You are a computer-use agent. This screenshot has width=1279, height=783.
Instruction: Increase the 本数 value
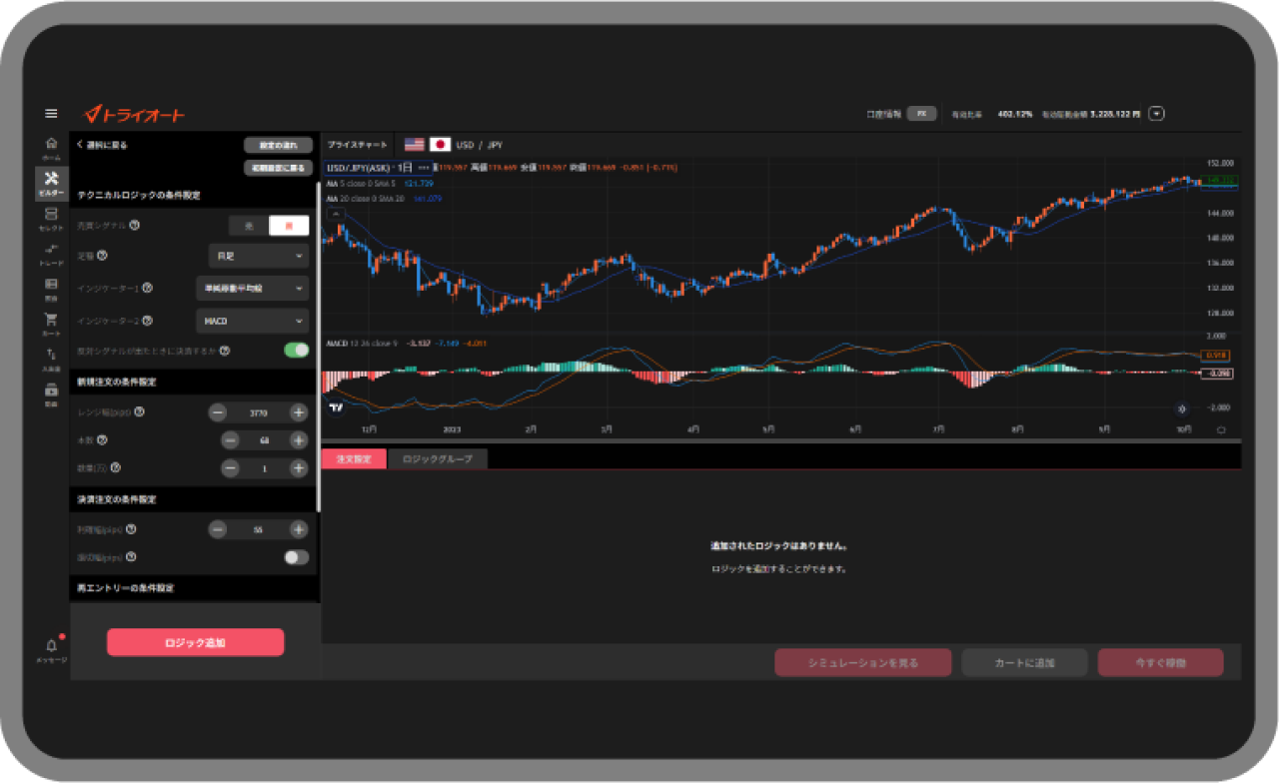pyautogui.click(x=298, y=440)
